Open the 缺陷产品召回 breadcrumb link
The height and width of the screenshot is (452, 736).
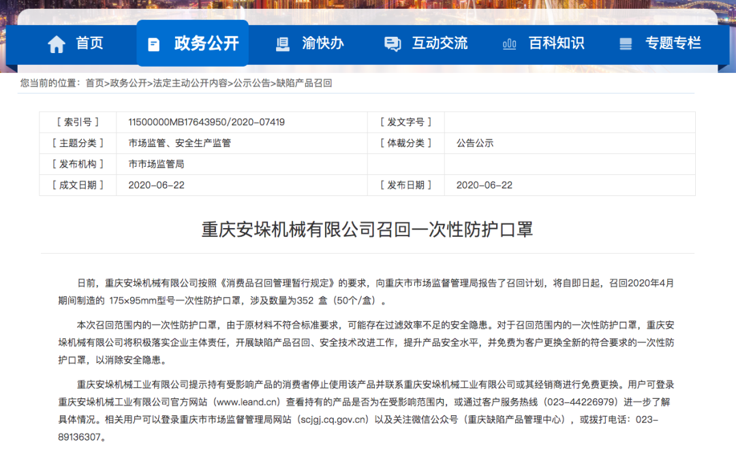[304, 83]
